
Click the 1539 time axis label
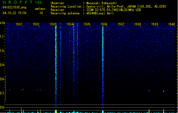click(155, 24)
